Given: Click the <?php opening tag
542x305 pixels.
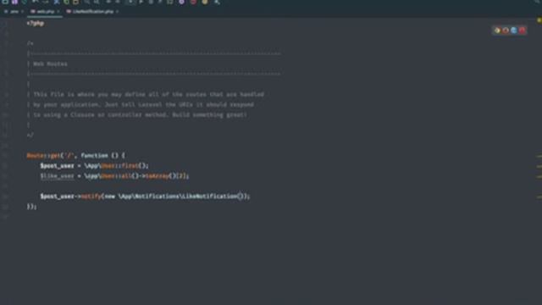Looking at the screenshot, I should [x=36, y=24].
